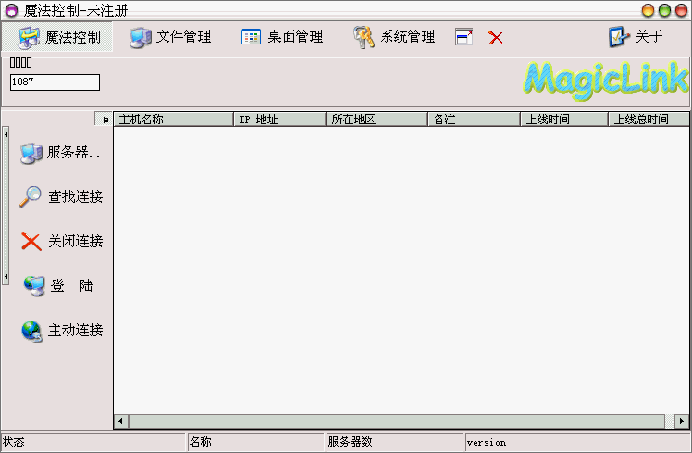Click 服务器.. in the left sidebar
The image size is (692, 453).
(61, 153)
